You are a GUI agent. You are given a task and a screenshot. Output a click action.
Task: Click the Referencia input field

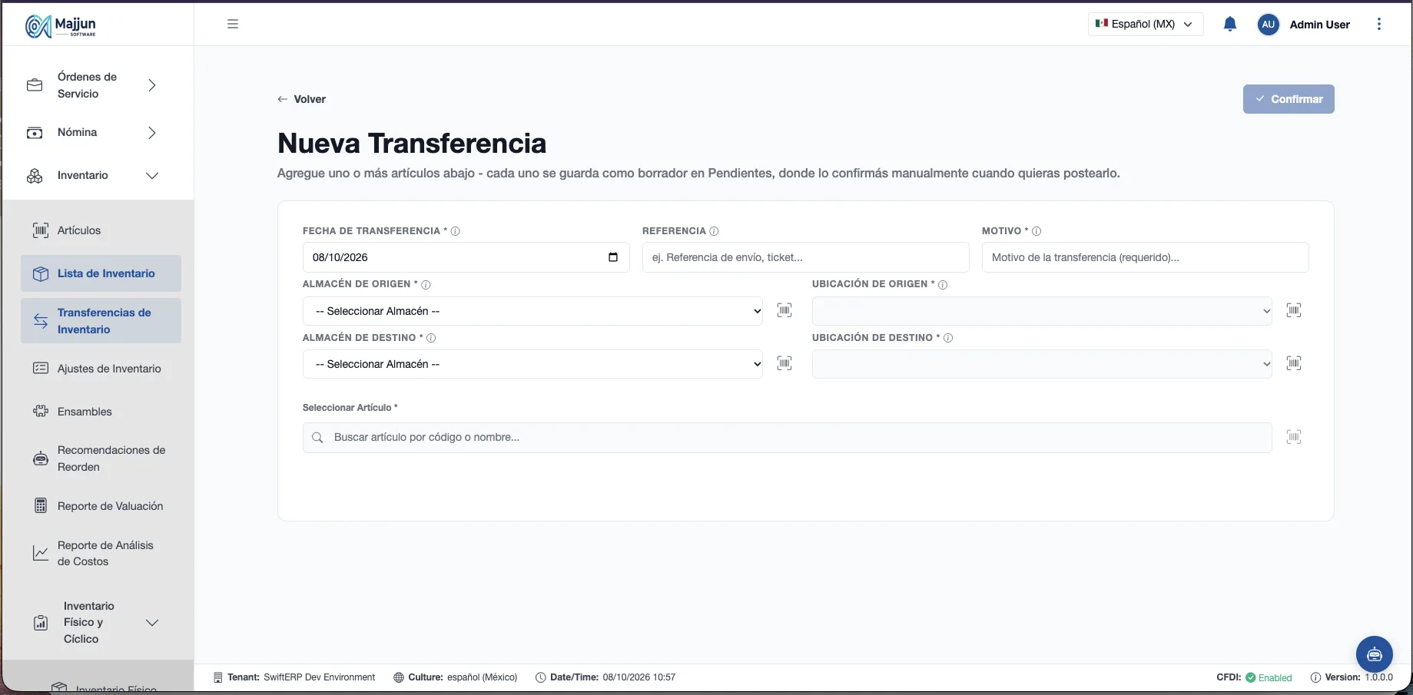click(805, 257)
